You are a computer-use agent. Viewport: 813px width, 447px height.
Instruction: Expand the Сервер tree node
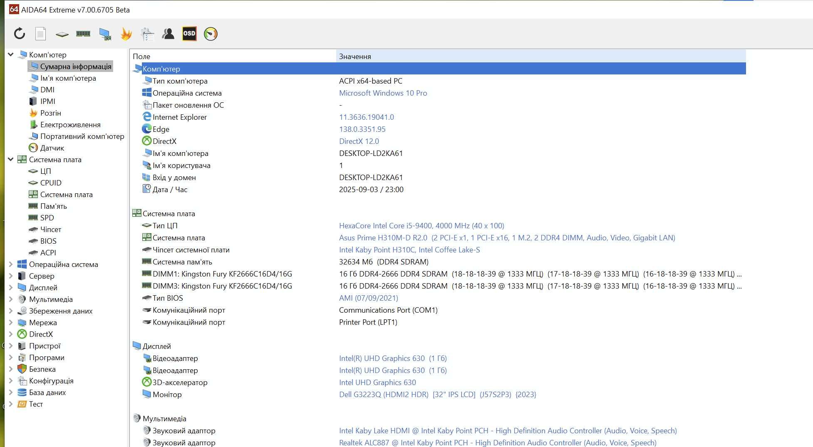click(x=11, y=276)
